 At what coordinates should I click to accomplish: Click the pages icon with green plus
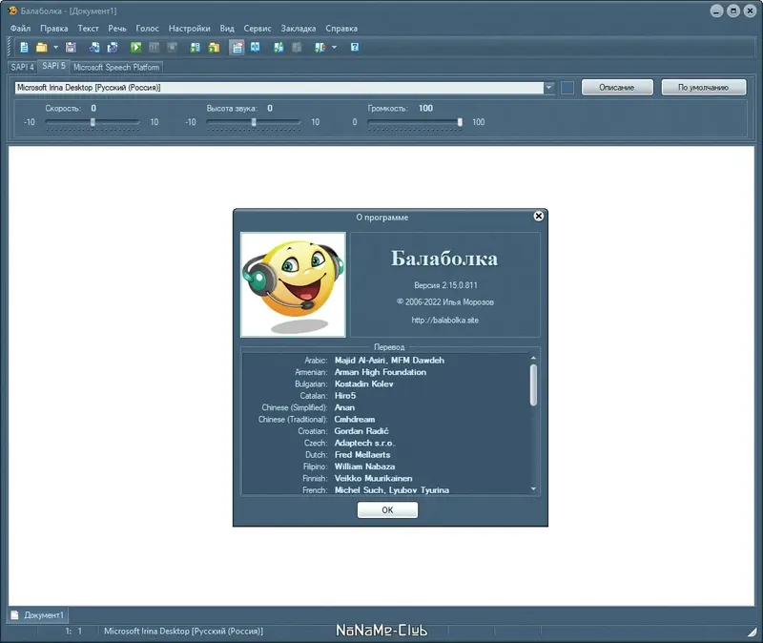click(278, 47)
